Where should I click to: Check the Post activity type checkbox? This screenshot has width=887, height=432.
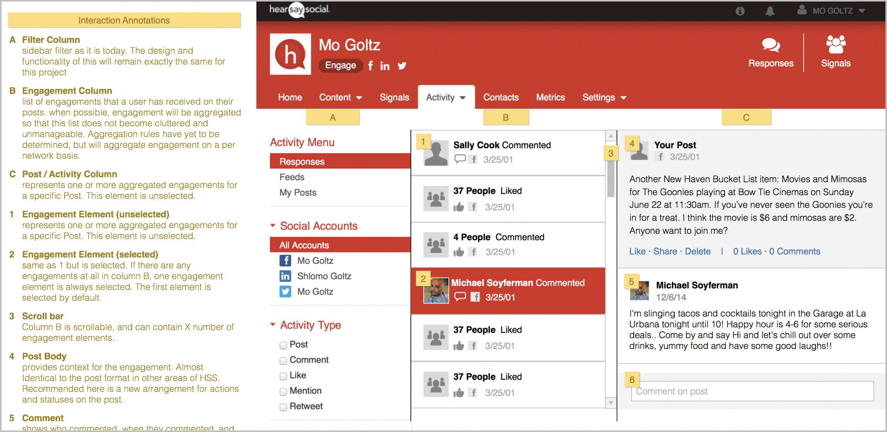[x=283, y=345]
